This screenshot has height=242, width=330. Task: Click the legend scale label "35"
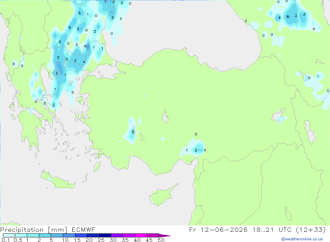pos(125,240)
